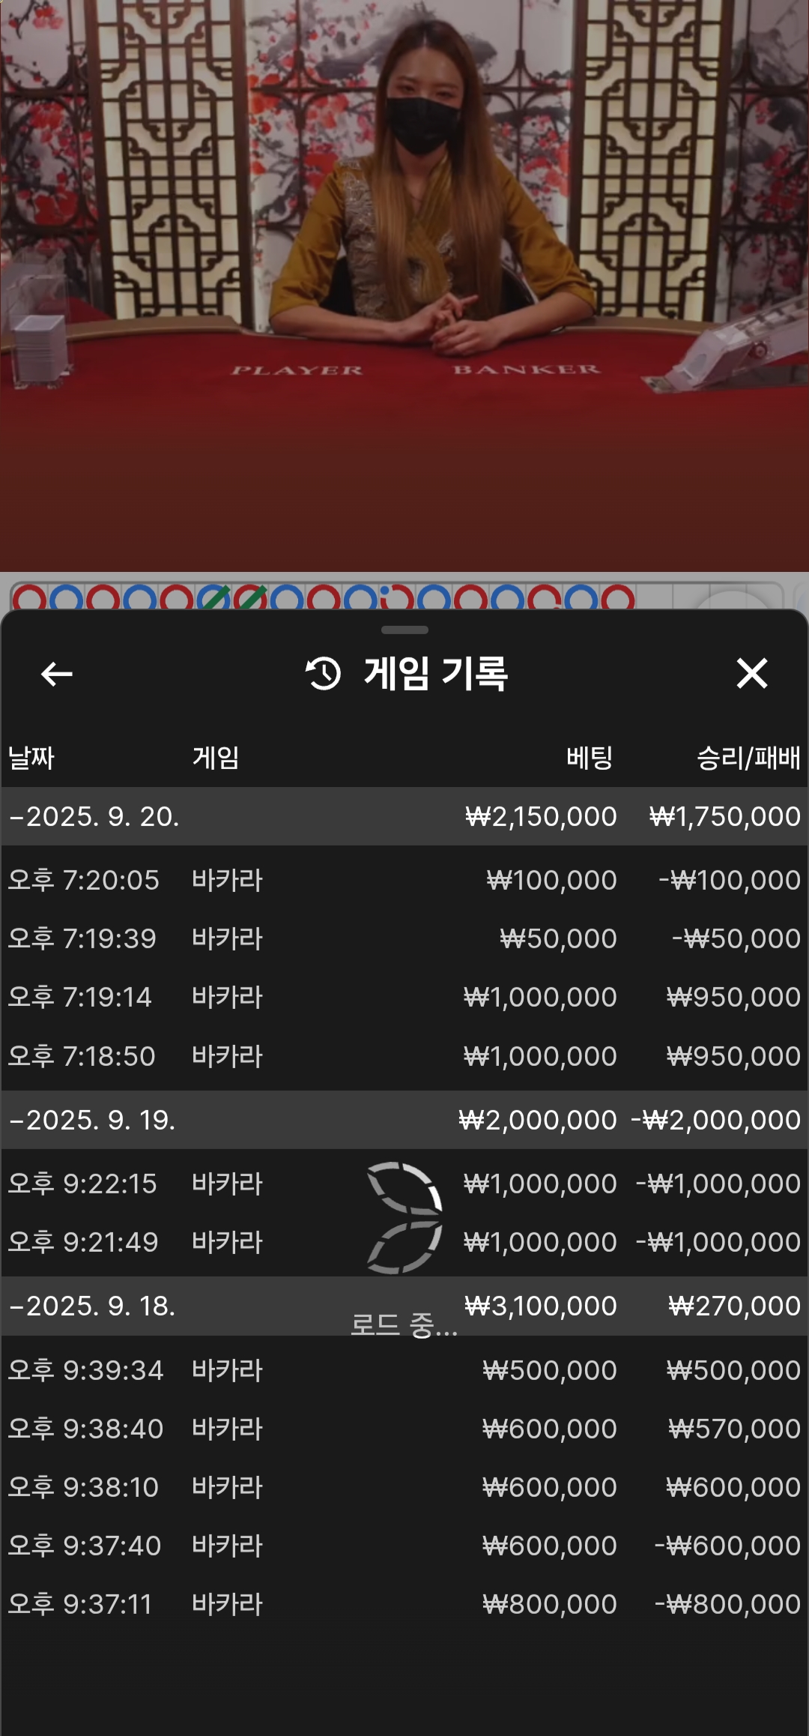
Task: Collapse the 2025. 9. 20. date group
Action: (x=404, y=816)
